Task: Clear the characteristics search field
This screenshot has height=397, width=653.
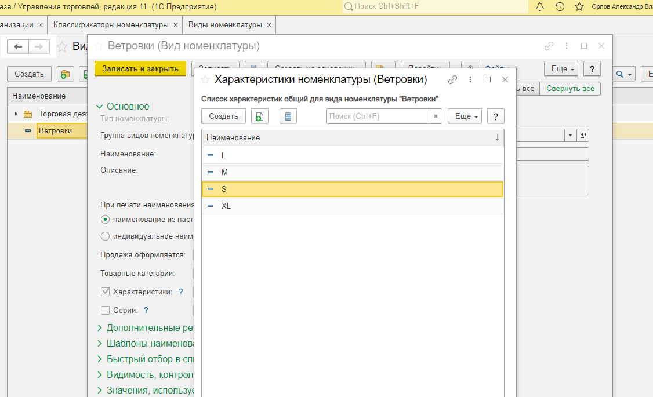Action: [436, 116]
